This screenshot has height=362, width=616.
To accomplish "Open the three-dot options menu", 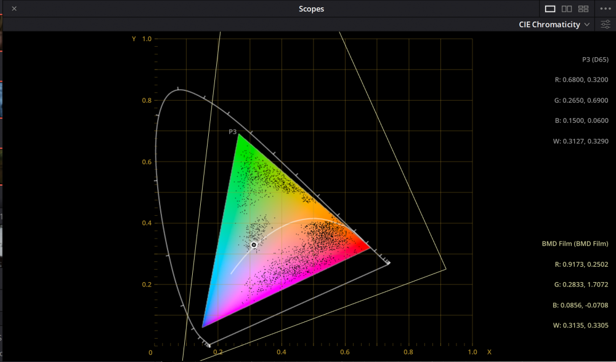I will [604, 9].
